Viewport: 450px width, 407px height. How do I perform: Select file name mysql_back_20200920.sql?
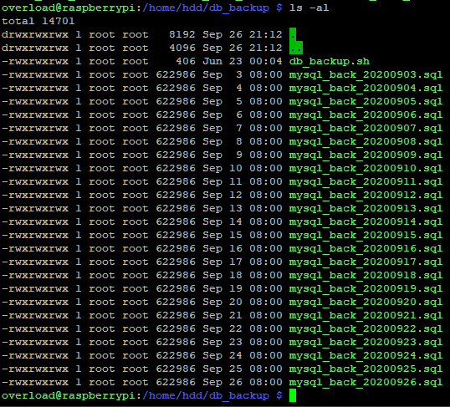pos(366,303)
